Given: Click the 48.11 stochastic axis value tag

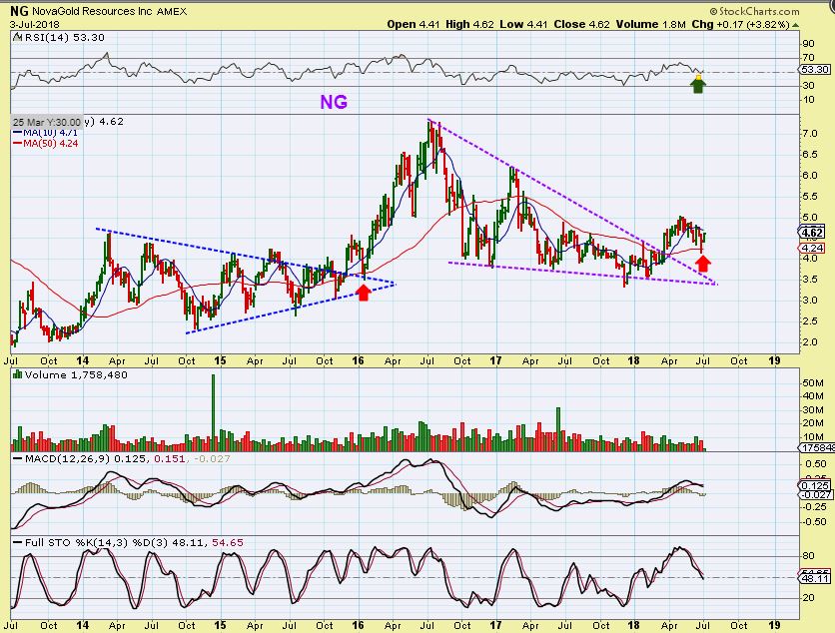Looking at the screenshot, I should (815, 579).
